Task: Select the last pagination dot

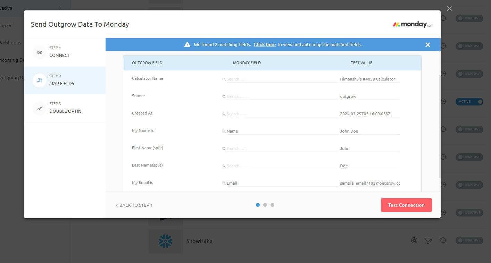Action: point(272,205)
